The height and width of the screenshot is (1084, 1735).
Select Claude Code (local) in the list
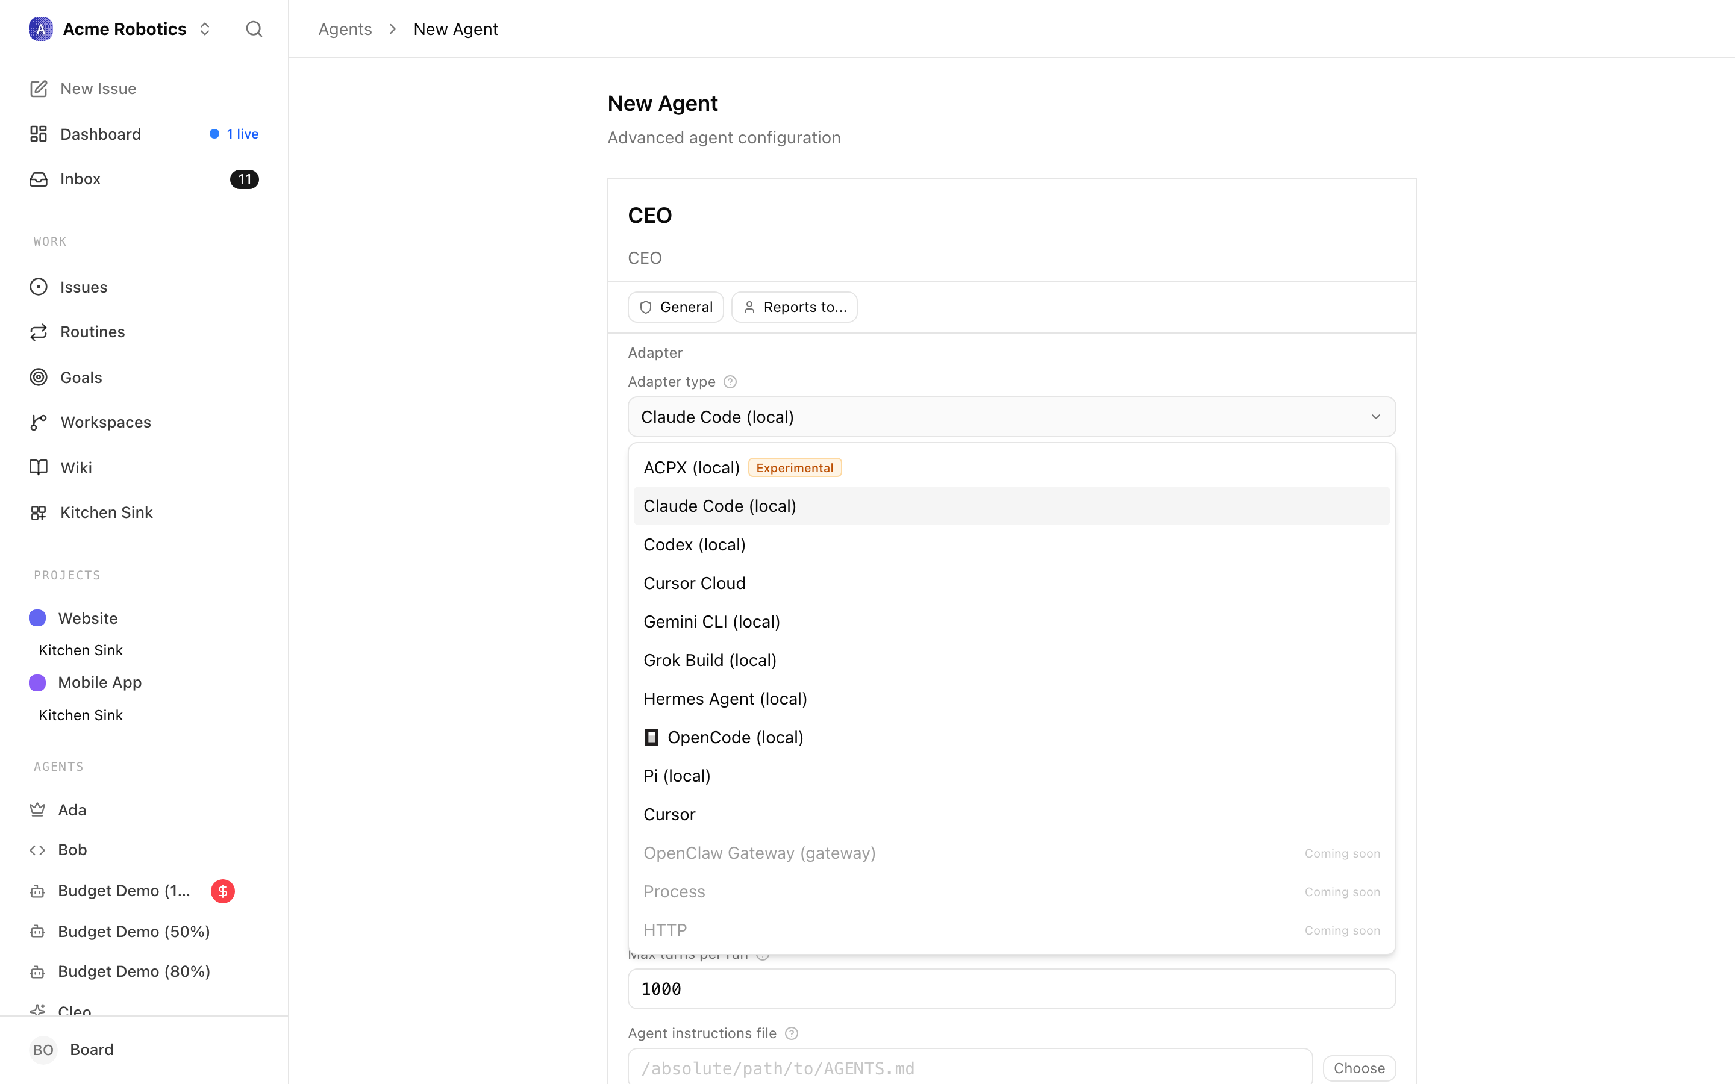pyautogui.click(x=1011, y=506)
